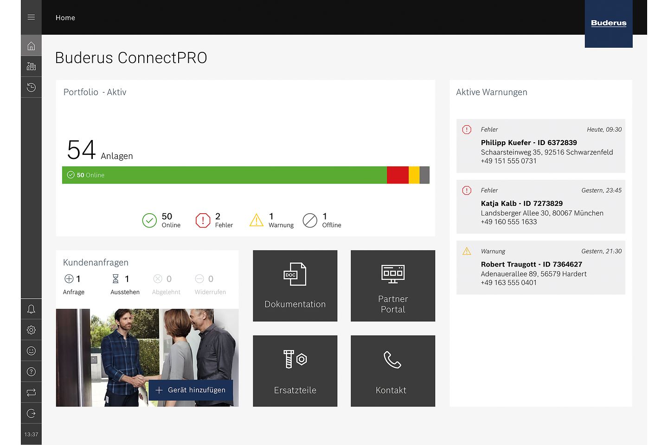Screen dimensions: 668x445
Task: Click timestamp Gestern, 23:45
Action: click(x=602, y=190)
